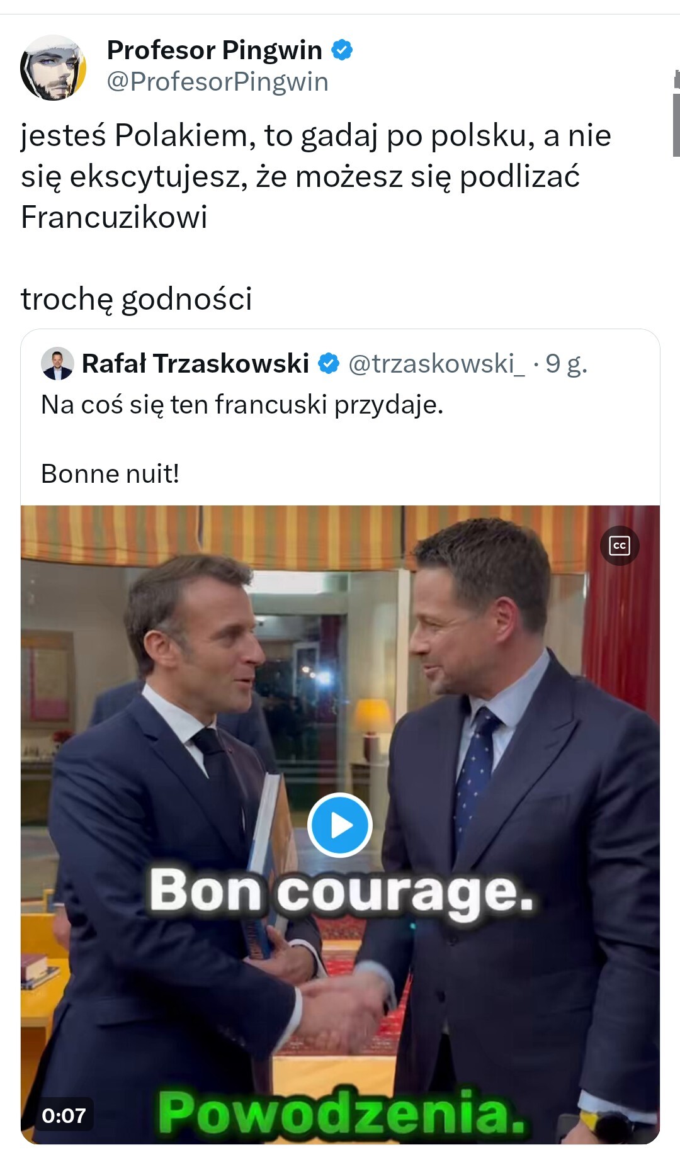Image resolution: width=680 pixels, height=1150 pixels.
Task: Click the @ProfesorPingwin handle
Action: coord(217,82)
